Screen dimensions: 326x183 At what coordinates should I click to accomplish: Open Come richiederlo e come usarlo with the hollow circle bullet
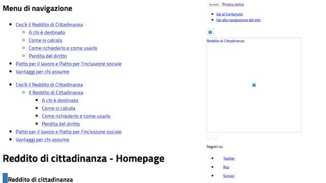pos(63,48)
